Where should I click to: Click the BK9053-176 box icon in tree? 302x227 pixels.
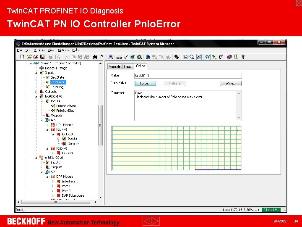[42, 96]
